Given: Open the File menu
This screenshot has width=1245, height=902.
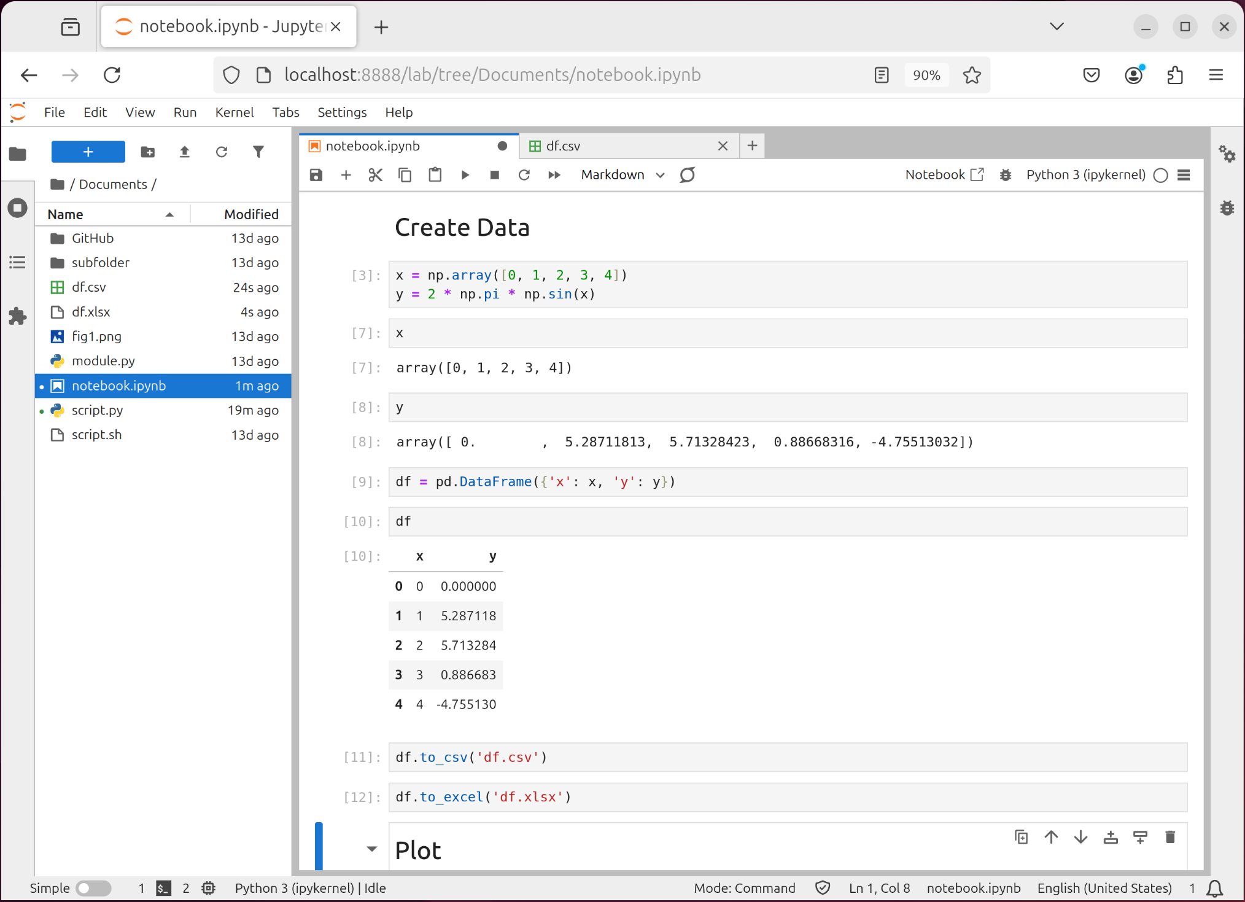Looking at the screenshot, I should (55, 112).
